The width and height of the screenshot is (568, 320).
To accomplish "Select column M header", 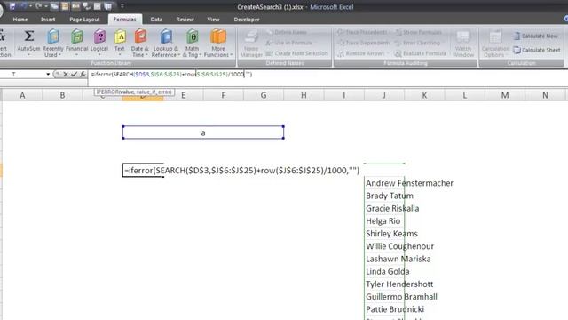I will [x=505, y=95].
